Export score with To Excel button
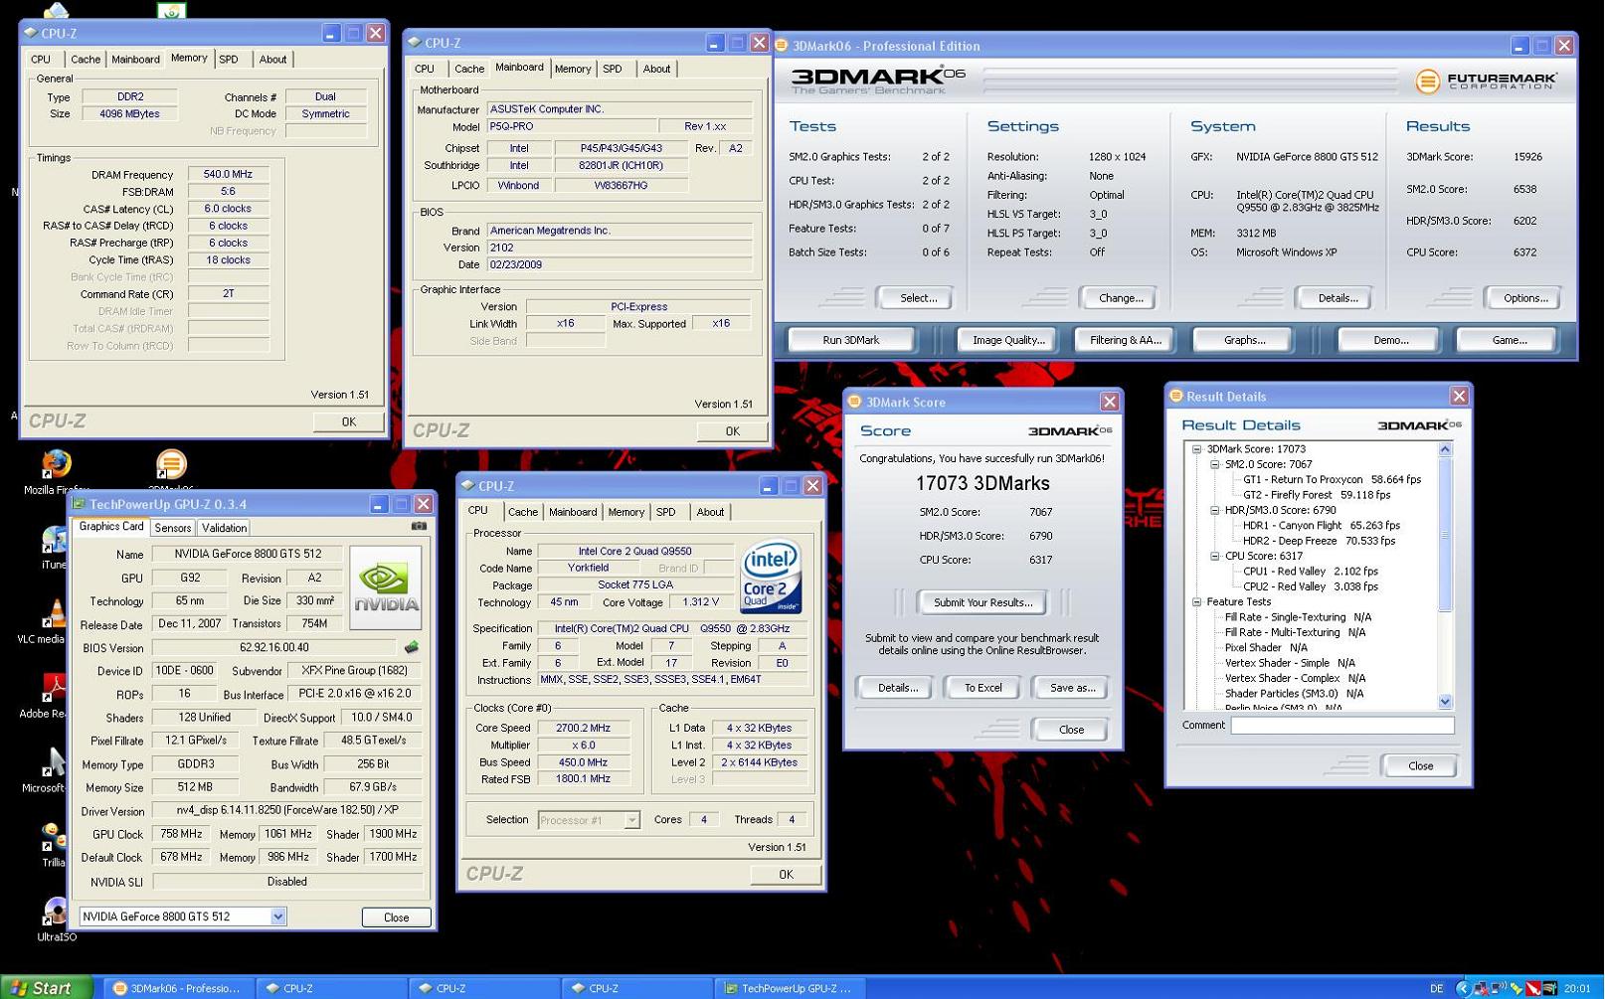The width and height of the screenshot is (1605, 999). [982, 688]
